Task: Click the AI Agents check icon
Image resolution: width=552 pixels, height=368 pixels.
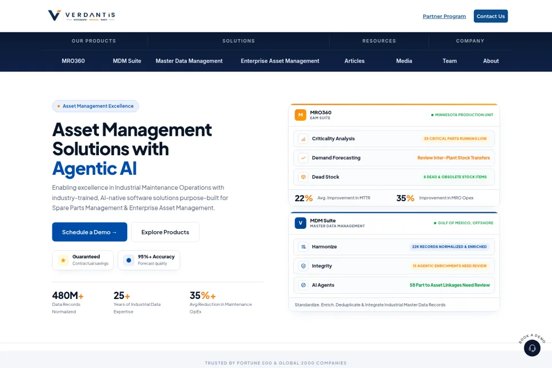Action: pos(303,285)
